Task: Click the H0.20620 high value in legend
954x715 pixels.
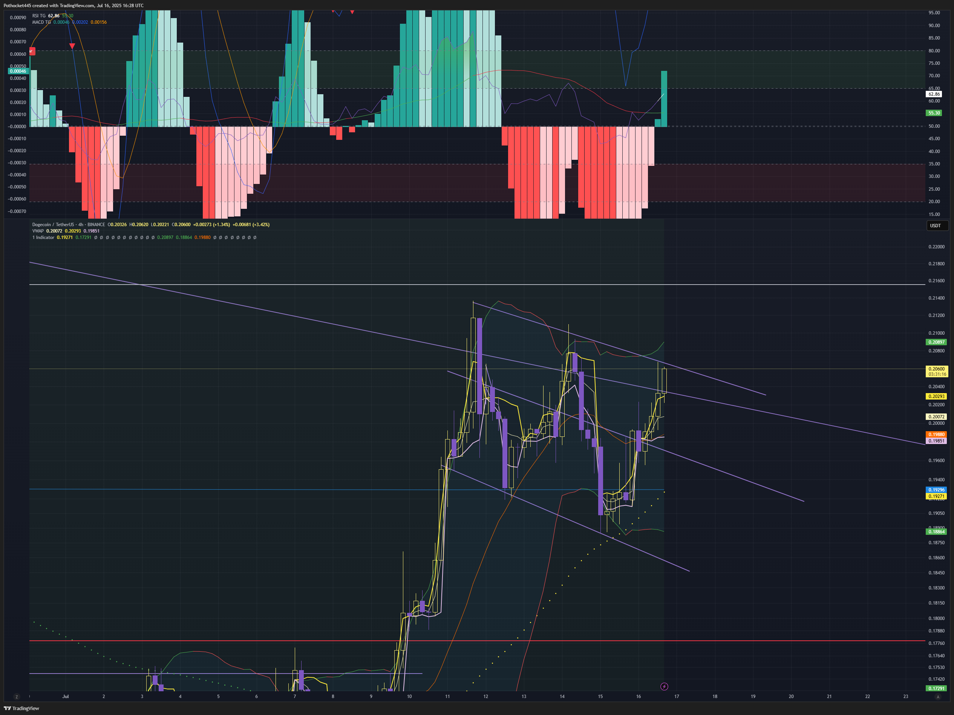Action: (139, 225)
